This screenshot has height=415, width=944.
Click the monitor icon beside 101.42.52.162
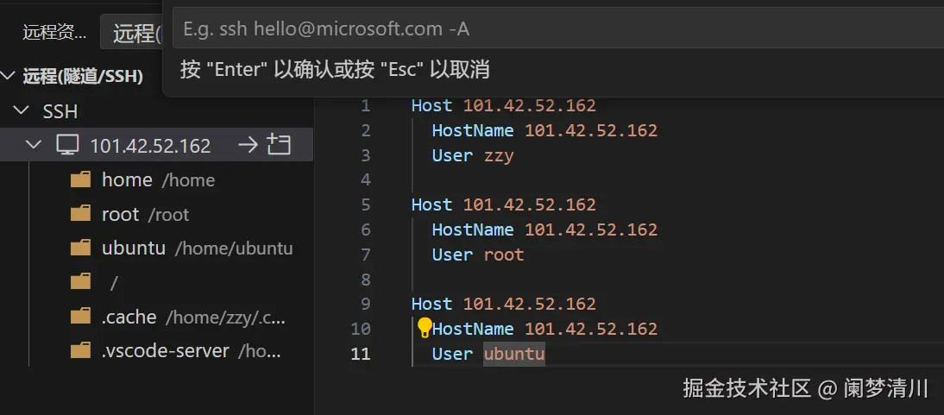coord(67,145)
